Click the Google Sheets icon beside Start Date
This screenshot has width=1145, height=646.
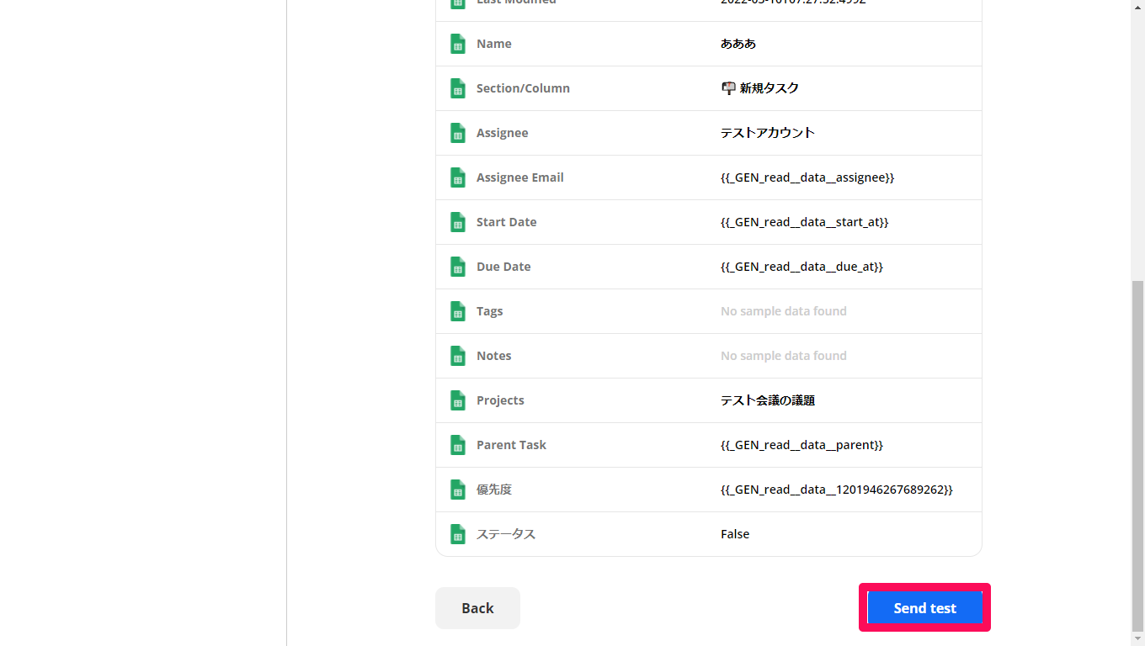coord(457,221)
